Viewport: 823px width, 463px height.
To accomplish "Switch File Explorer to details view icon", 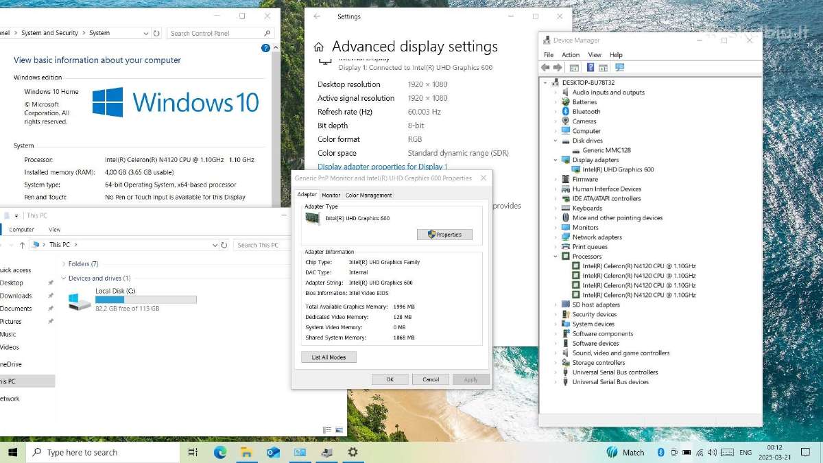I will click(x=327, y=430).
